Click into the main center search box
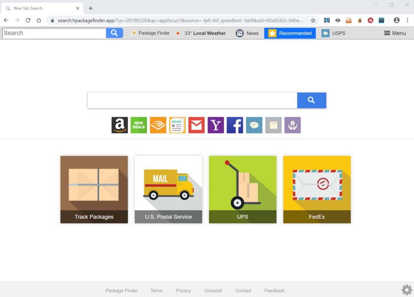This screenshot has width=414, height=297. click(192, 100)
